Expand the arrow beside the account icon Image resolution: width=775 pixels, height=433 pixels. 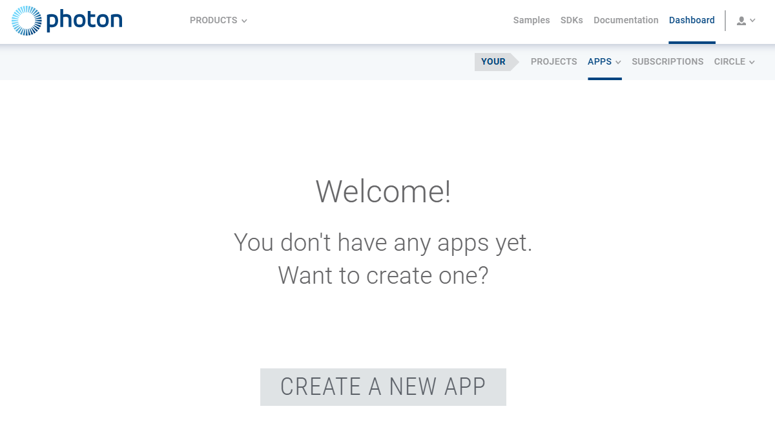coord(753,21)
